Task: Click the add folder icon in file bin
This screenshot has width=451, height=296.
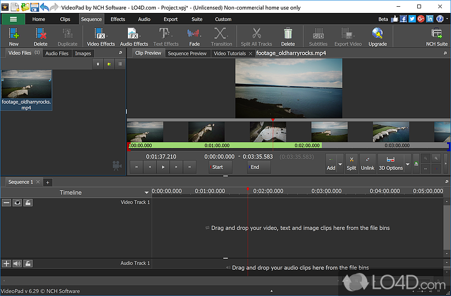Action: (x=109, y=64)
